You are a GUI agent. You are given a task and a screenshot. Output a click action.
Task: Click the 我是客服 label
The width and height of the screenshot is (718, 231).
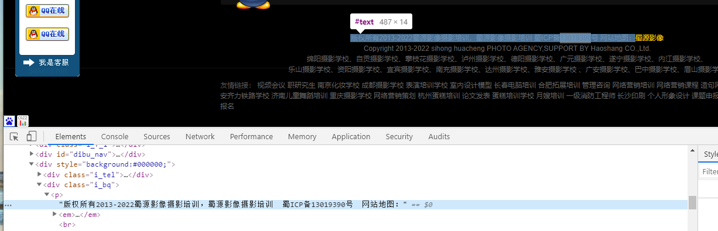pos(54,63)
